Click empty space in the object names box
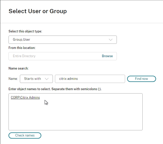This screenshot has width=163, height=144. pyautogui.click(x=76, y=115)
